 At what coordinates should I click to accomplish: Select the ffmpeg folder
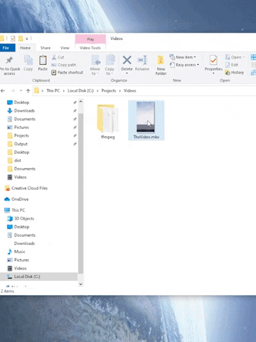pos(107,120)
